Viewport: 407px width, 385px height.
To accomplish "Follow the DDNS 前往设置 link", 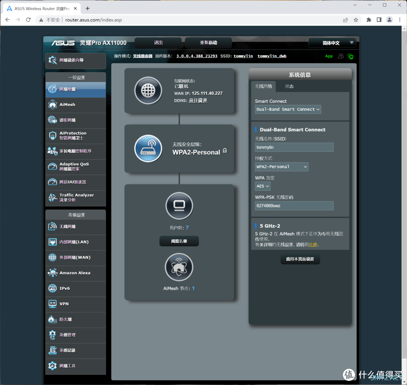I will click(198, 100).
